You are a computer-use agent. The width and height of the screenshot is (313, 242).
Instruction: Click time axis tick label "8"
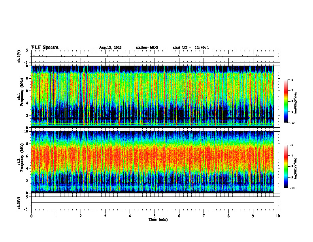[x=228, y=216]
